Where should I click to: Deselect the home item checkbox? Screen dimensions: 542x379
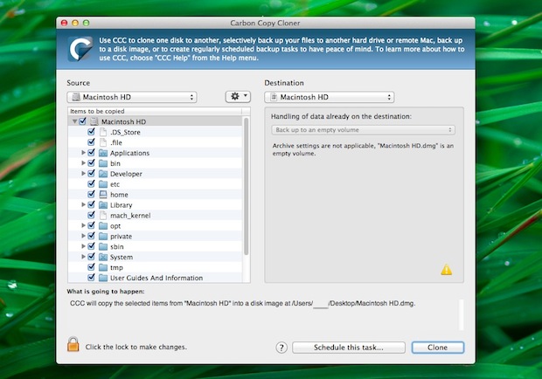click(91, 194)
